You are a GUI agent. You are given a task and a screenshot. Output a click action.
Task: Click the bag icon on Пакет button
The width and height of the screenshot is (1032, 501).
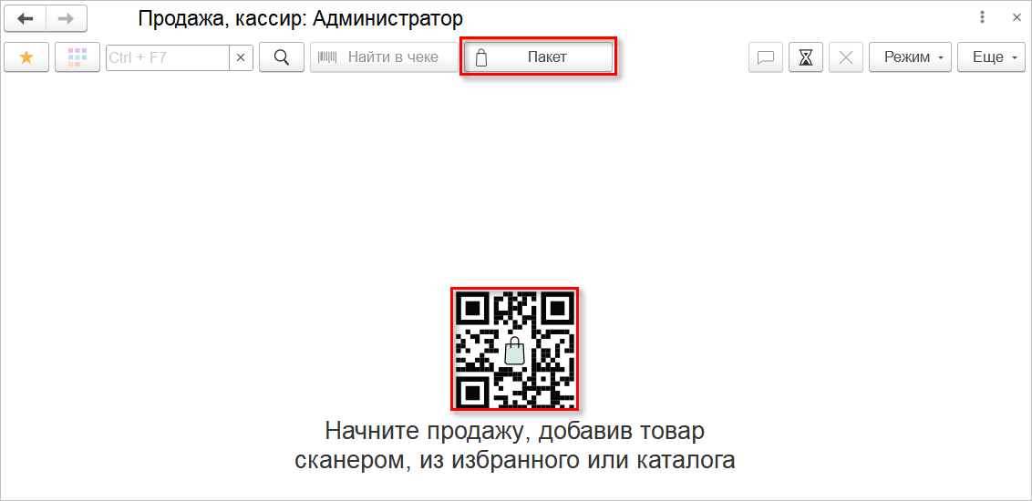(481, 58)
